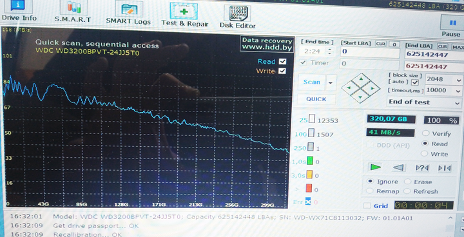Enable the Grid checkbox

click(367, 205)
